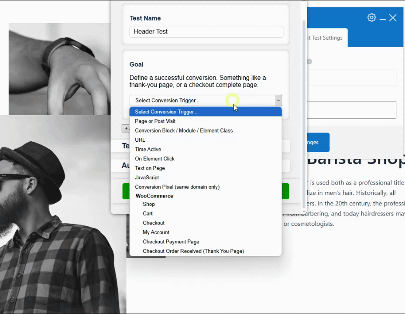405x314 pixels.
Task: Minimize the blue side panel
Action: (382, 18)
